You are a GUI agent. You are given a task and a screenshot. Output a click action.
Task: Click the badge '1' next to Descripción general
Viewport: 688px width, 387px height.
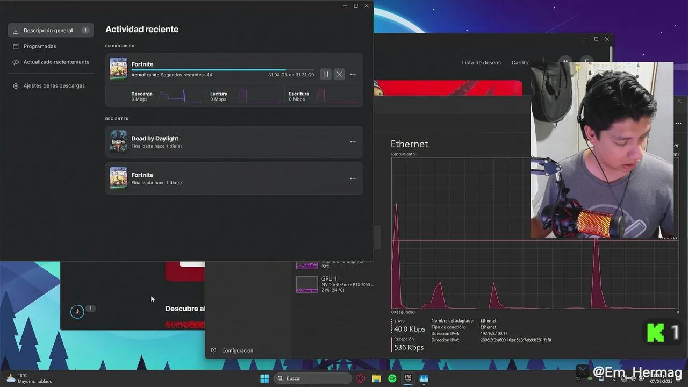click(x=85, y=31)
